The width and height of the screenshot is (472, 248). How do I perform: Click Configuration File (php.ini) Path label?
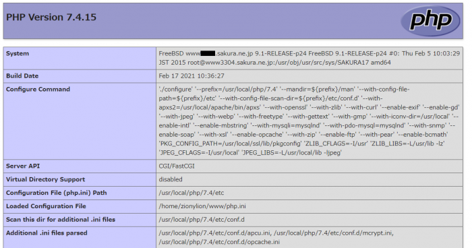56,193
